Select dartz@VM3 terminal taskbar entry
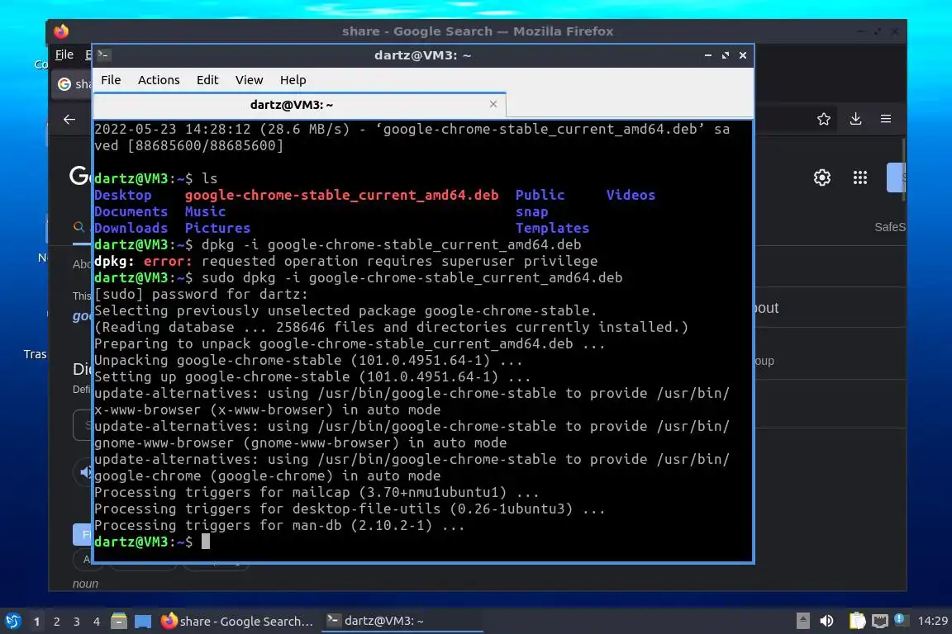The width and height of the screenshot is (952, 634). point(402,621)
